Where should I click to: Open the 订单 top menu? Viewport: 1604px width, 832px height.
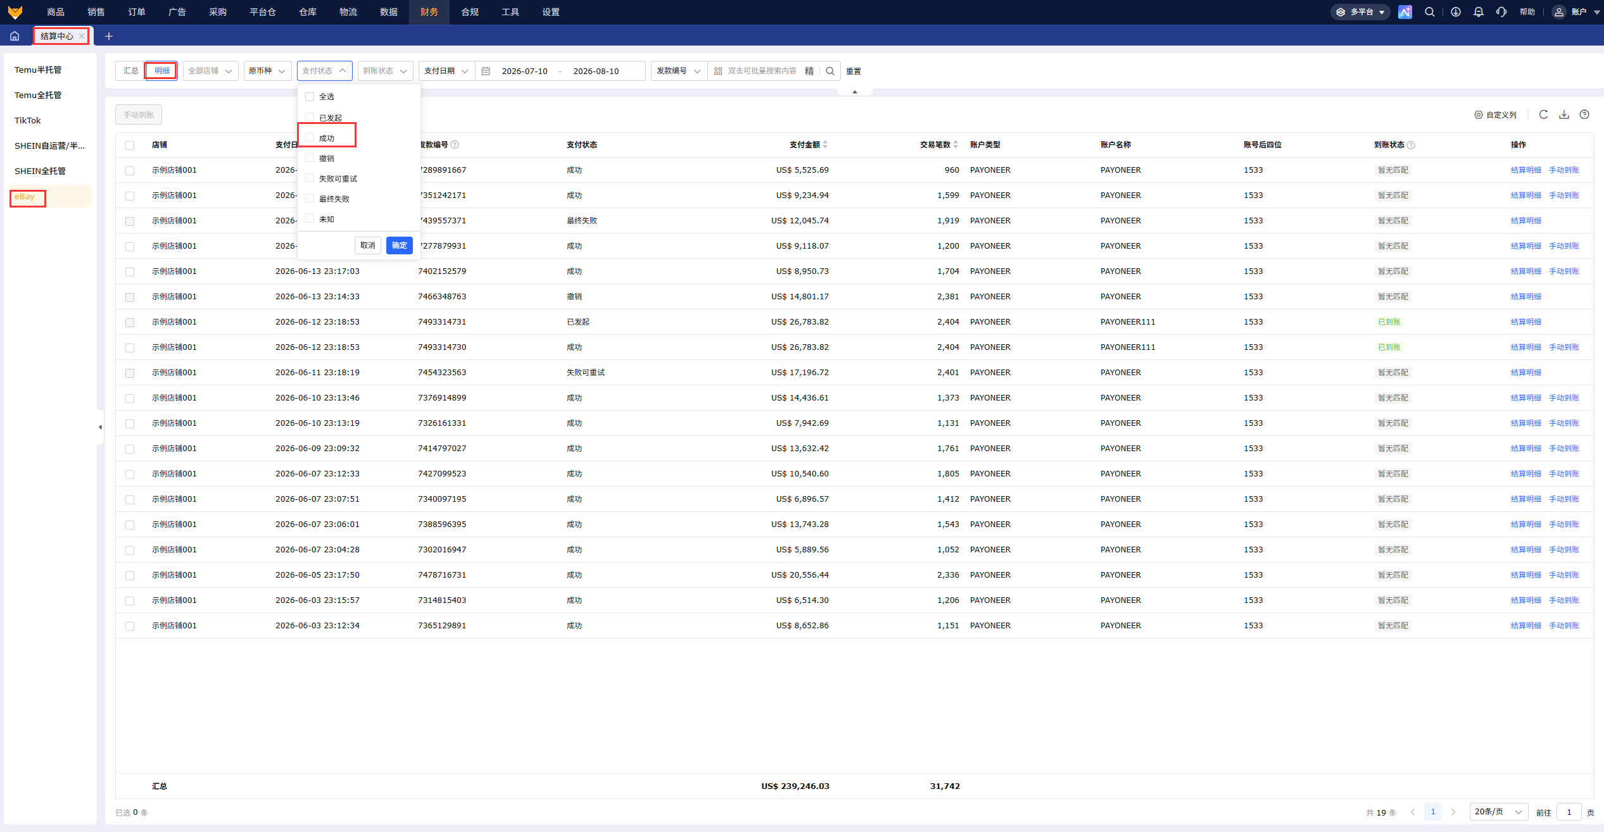(x=137, y=12)
